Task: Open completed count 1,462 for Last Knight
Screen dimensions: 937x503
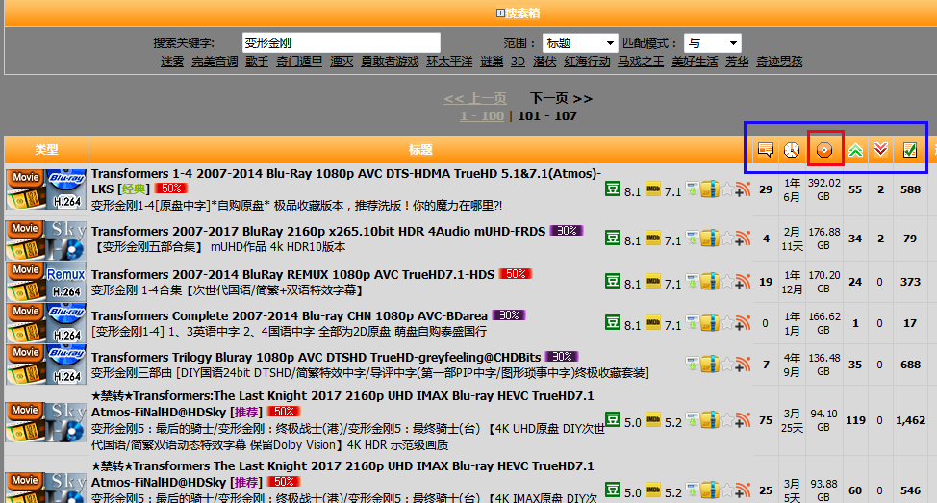Action: point(911,420)
